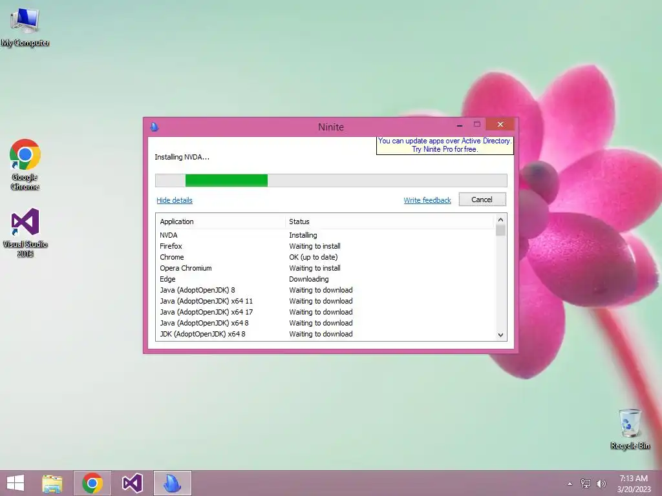Viewport: 662px width, 496px height.
Task: Switch to Chrome in the taskbar
Action: (92, 483)
